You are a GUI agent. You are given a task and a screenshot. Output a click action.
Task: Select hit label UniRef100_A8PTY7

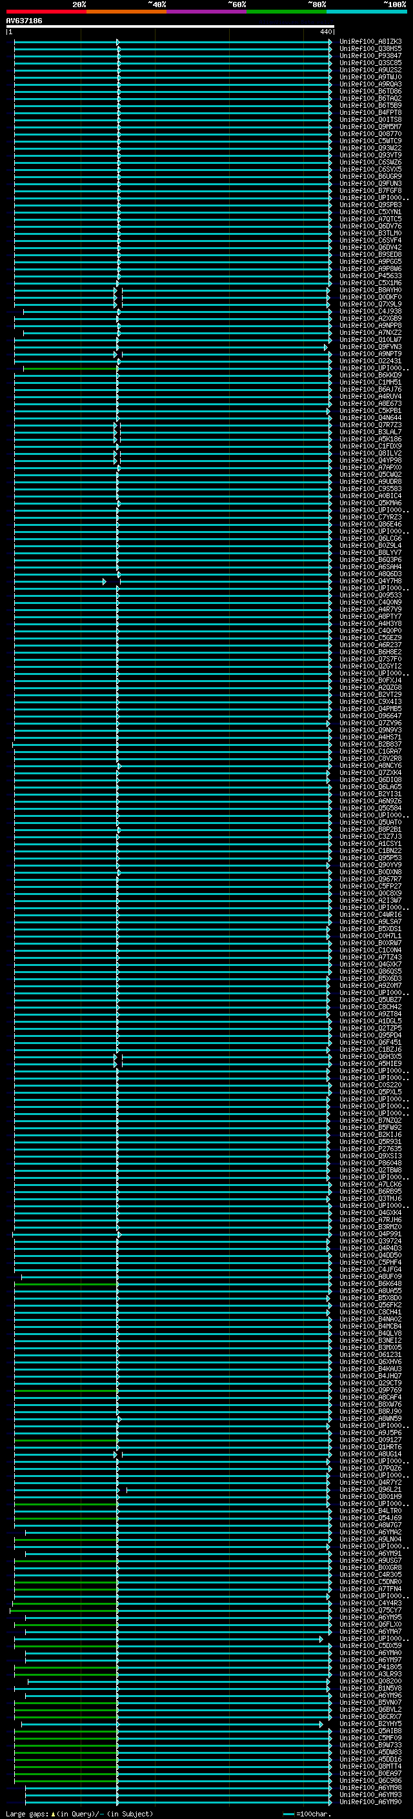(x=370, y=616)
